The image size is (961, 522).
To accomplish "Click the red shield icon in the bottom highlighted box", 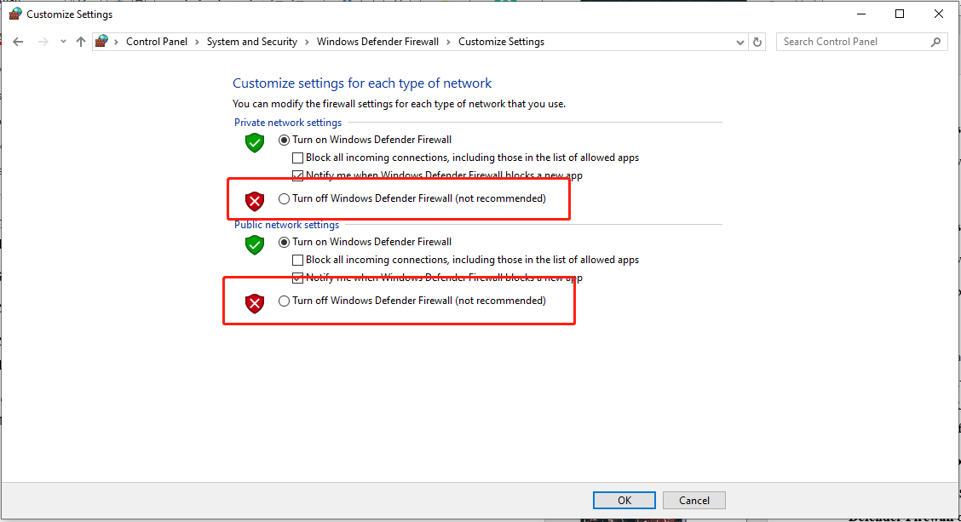I will tap(254, 303).
